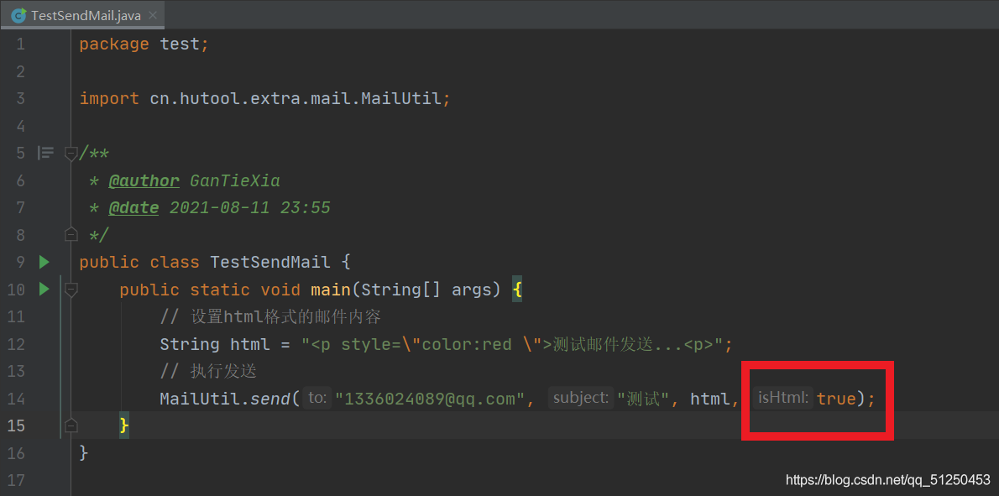Click the subject: parameter hint
999x496 pixels.
(580, 399)
